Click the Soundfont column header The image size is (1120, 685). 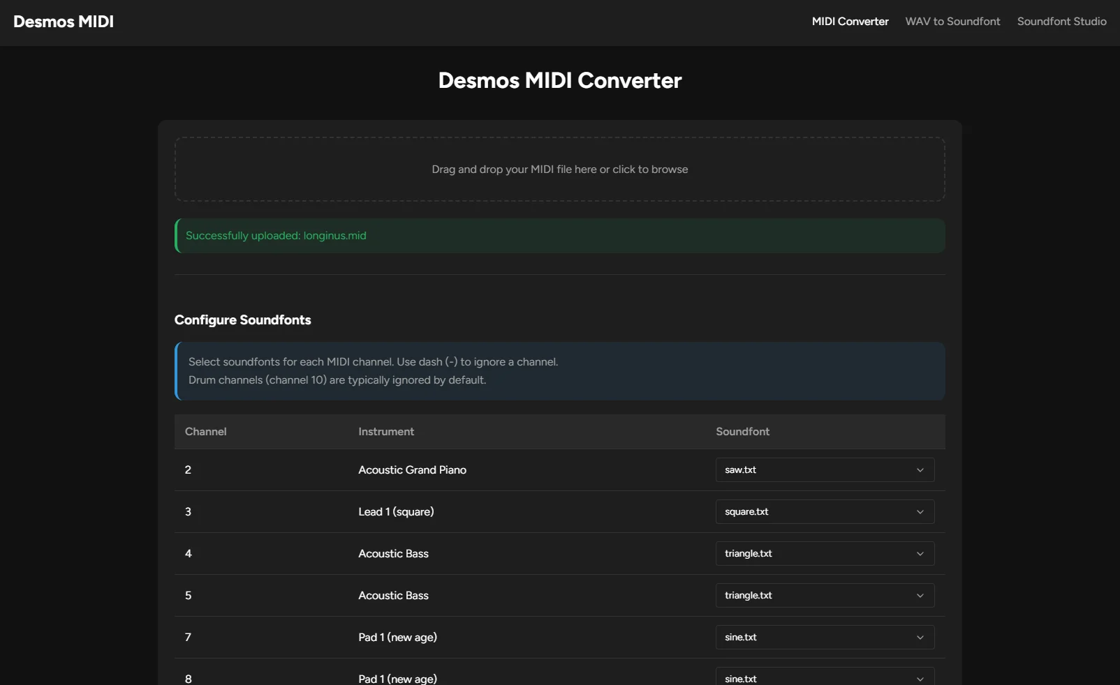742,432
